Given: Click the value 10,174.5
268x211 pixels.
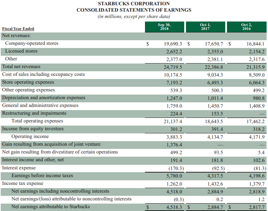Looking at the screenshot, I should [173, 75].
